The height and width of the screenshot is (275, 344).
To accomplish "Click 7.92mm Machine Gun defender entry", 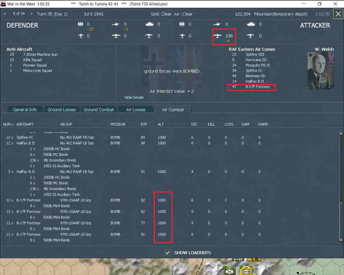I will click(40, 55).
